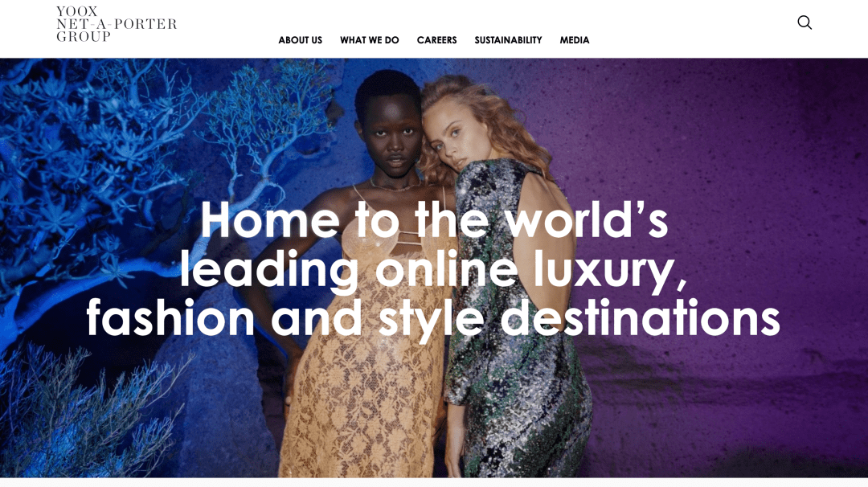Click the YOOX NET-A-PORTER GROUP logo

[x=117, y=24]
